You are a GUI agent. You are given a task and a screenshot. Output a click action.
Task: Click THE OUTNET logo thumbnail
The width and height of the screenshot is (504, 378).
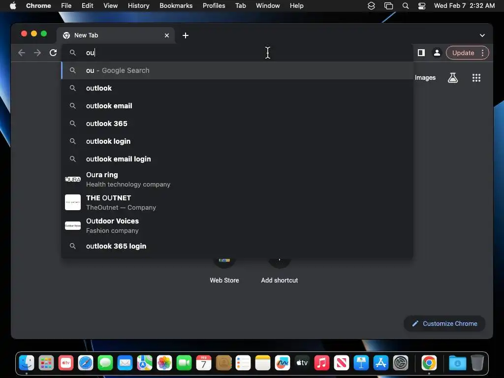(x=73, y=202)
